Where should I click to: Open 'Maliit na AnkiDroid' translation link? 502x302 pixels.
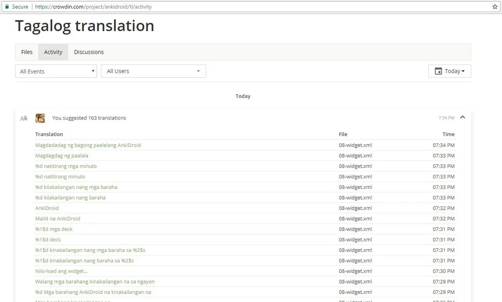(58, 219)
